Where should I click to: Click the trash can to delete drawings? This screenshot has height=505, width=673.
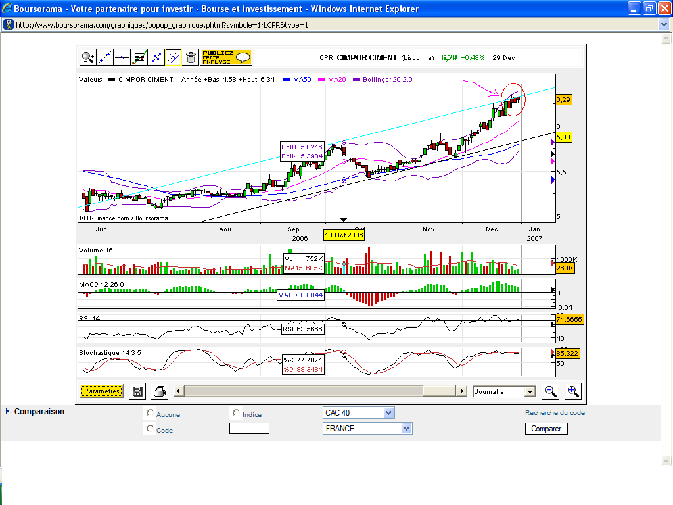[x=191, y=57]
